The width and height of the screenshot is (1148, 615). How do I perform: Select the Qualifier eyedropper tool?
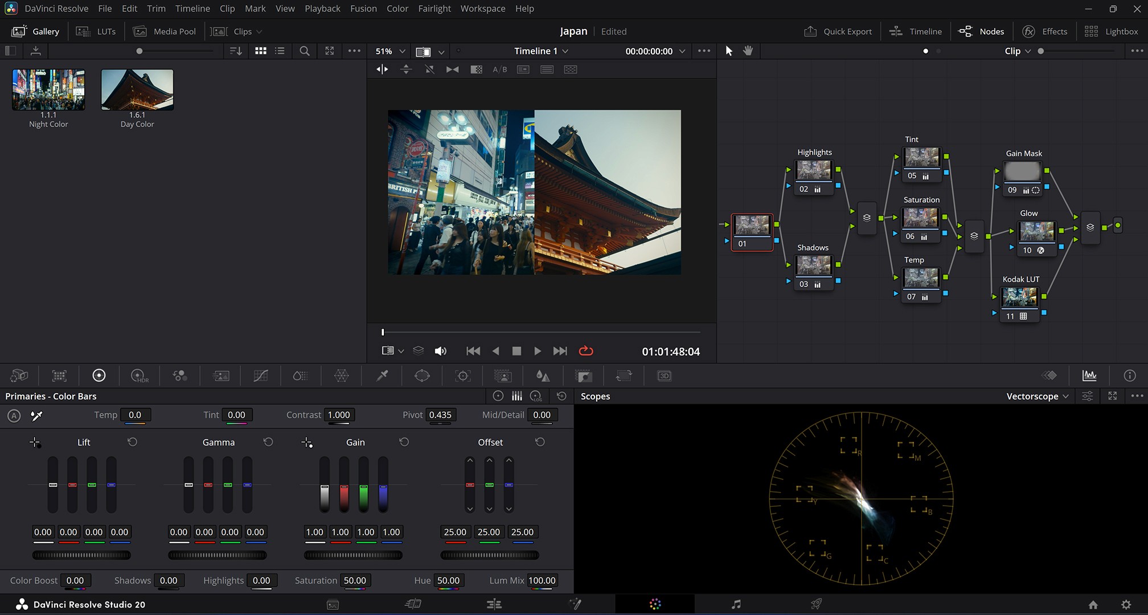tap(382, 376)
